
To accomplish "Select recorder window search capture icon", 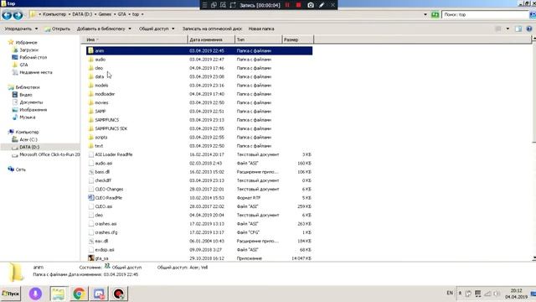I will click(x=223, y=5).
